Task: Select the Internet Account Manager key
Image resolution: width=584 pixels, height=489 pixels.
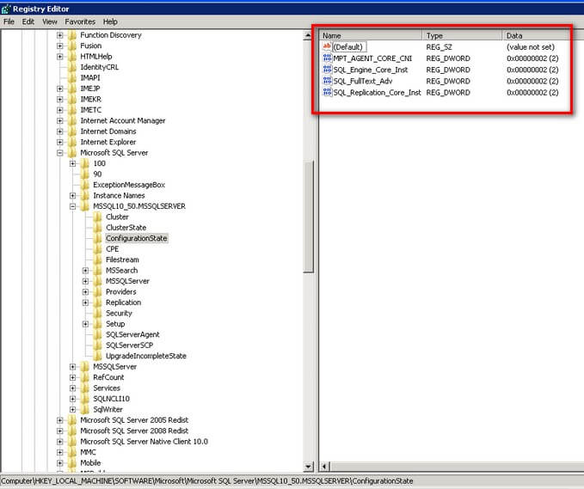Action: click(x=123, y=121)
